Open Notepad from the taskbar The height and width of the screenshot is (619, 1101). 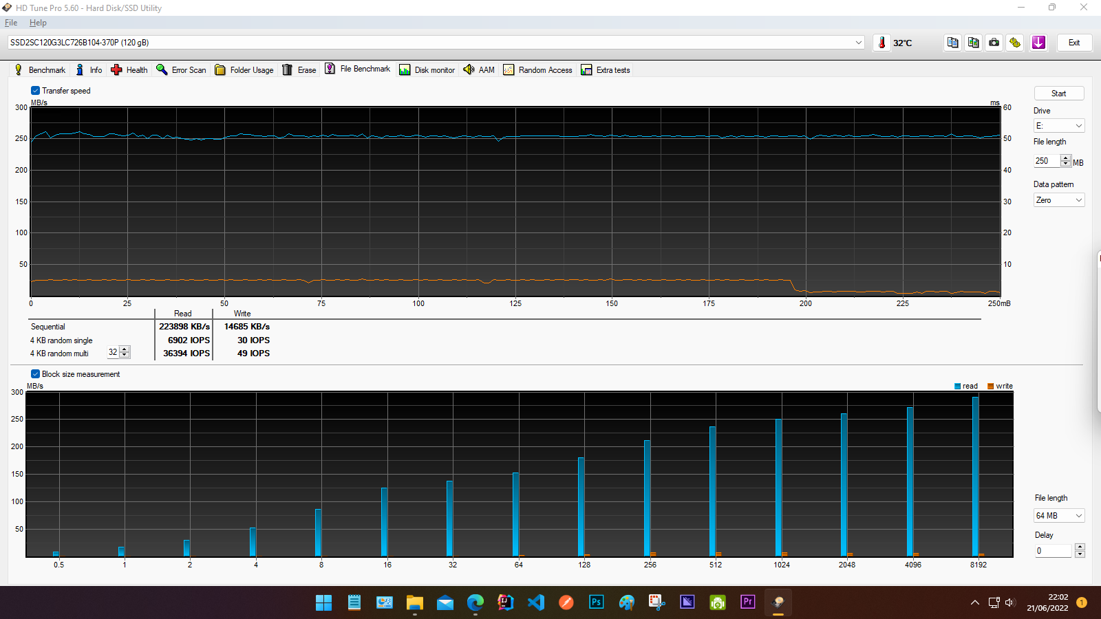354,602
